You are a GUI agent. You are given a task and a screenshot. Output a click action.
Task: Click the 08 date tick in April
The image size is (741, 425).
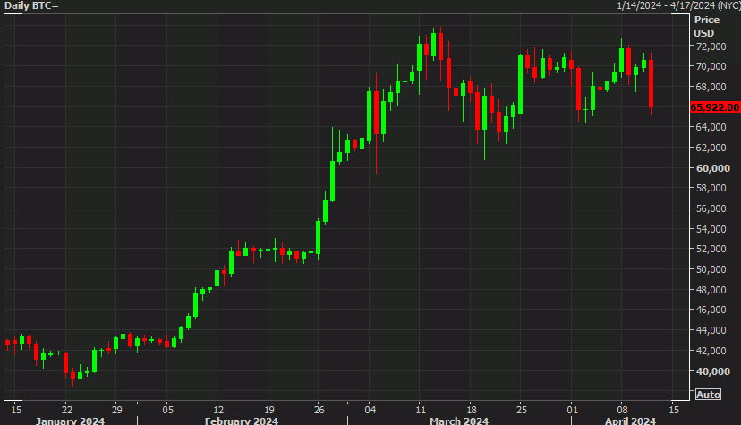[622, 410]
